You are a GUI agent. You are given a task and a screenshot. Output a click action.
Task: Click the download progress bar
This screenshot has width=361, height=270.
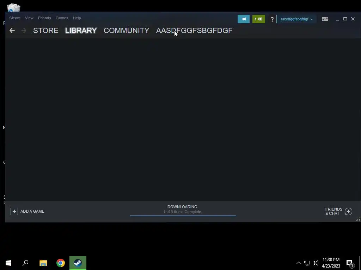point(183,216)
